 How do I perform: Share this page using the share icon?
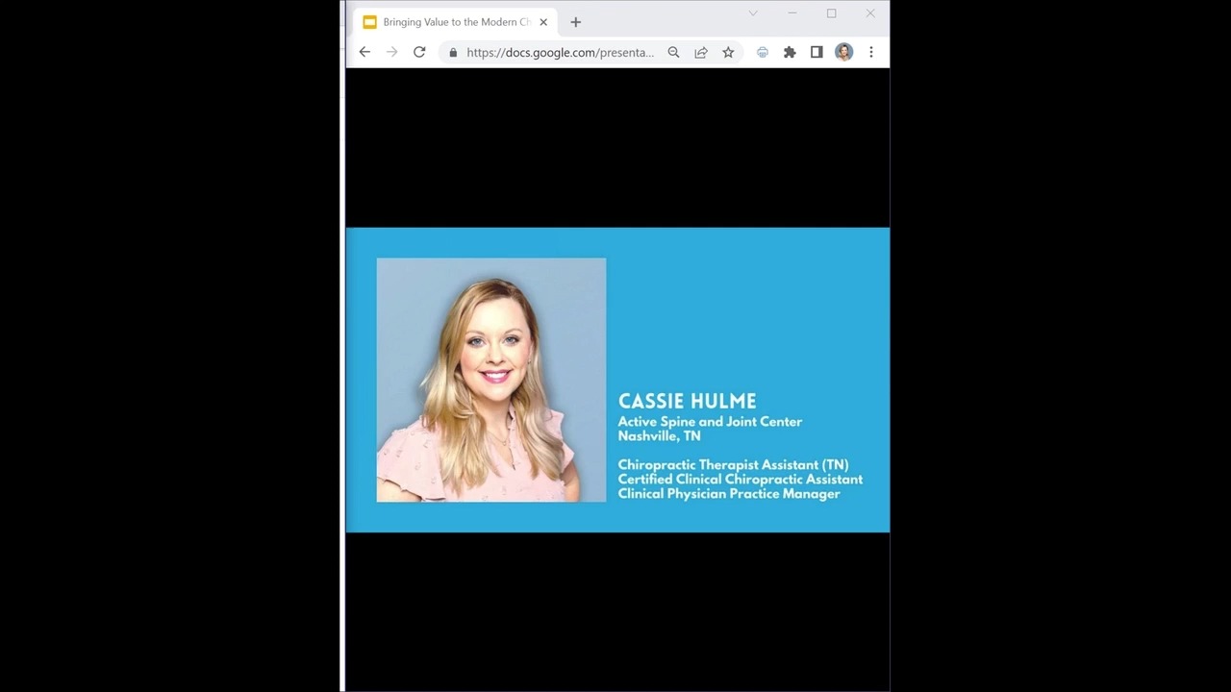[x=701, y=52]
